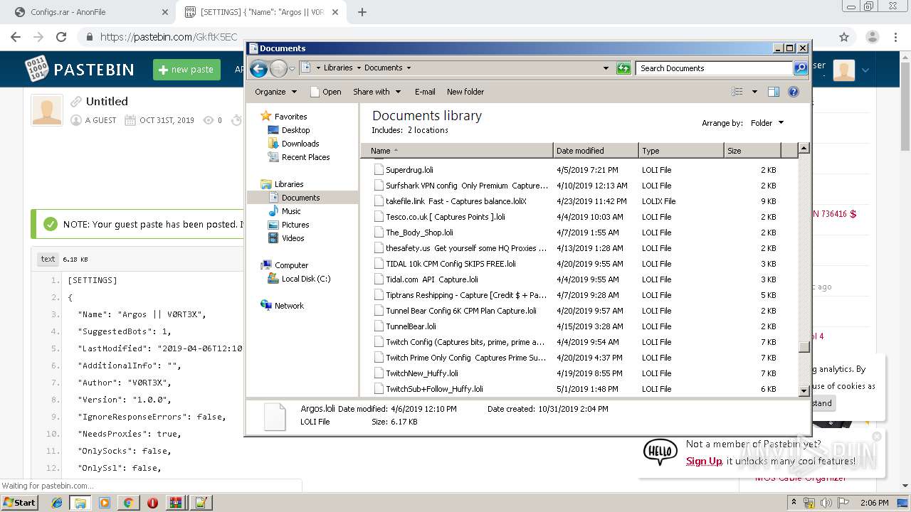Screen dimensions: 911x512
Task: Sort by Type column header
Action: 681,151
